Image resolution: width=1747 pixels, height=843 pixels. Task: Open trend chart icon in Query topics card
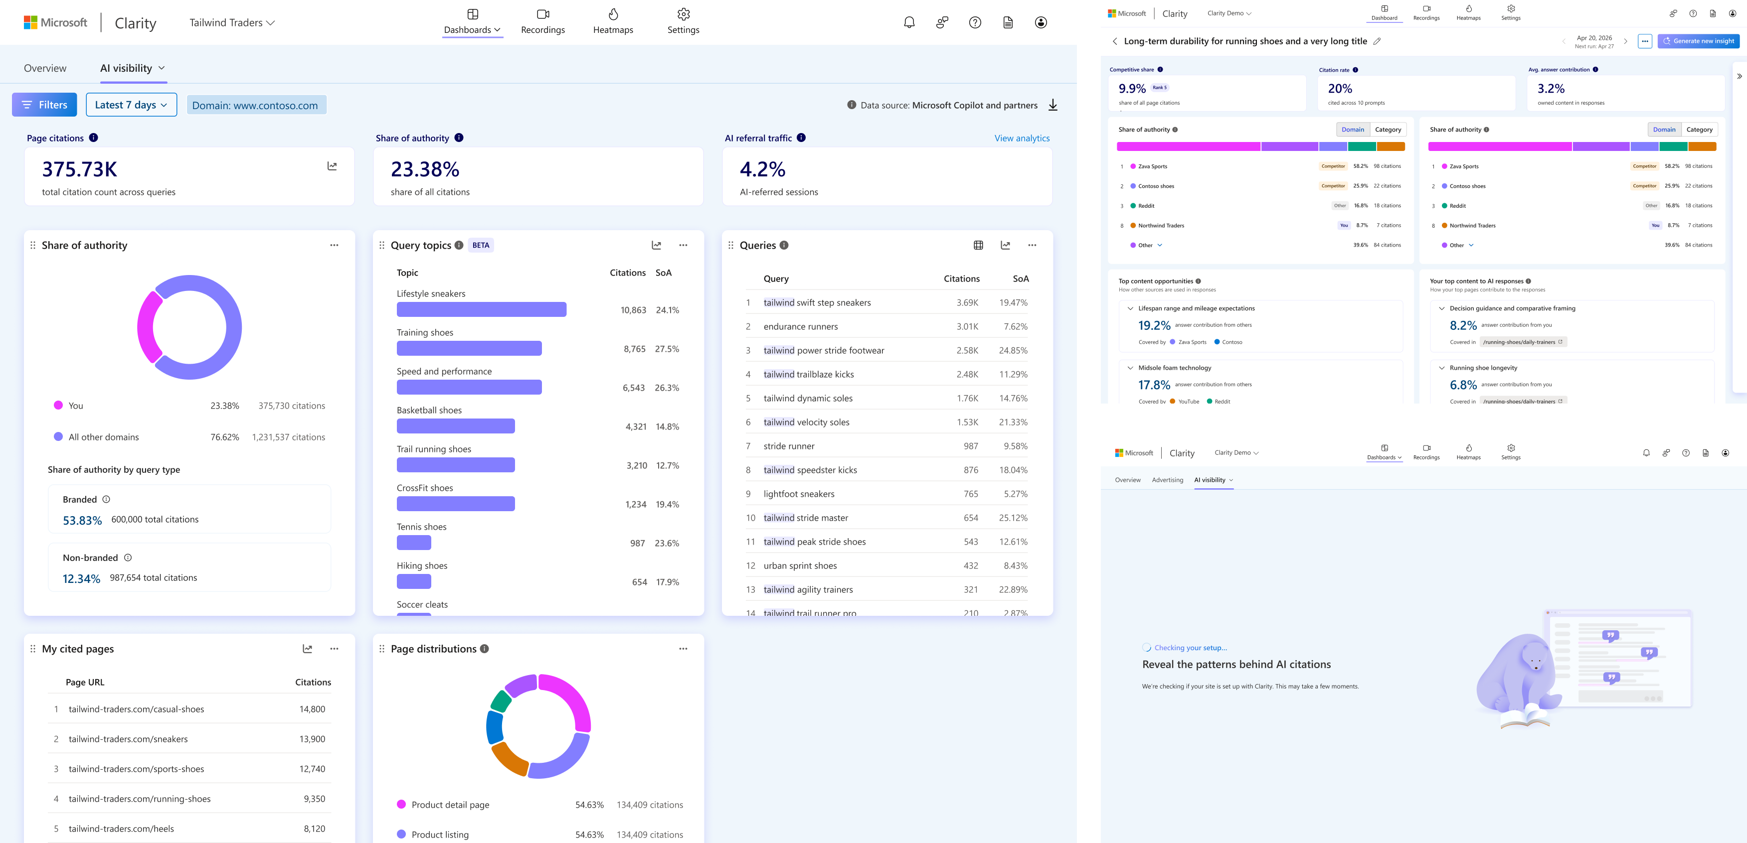(x=656, y=245)
